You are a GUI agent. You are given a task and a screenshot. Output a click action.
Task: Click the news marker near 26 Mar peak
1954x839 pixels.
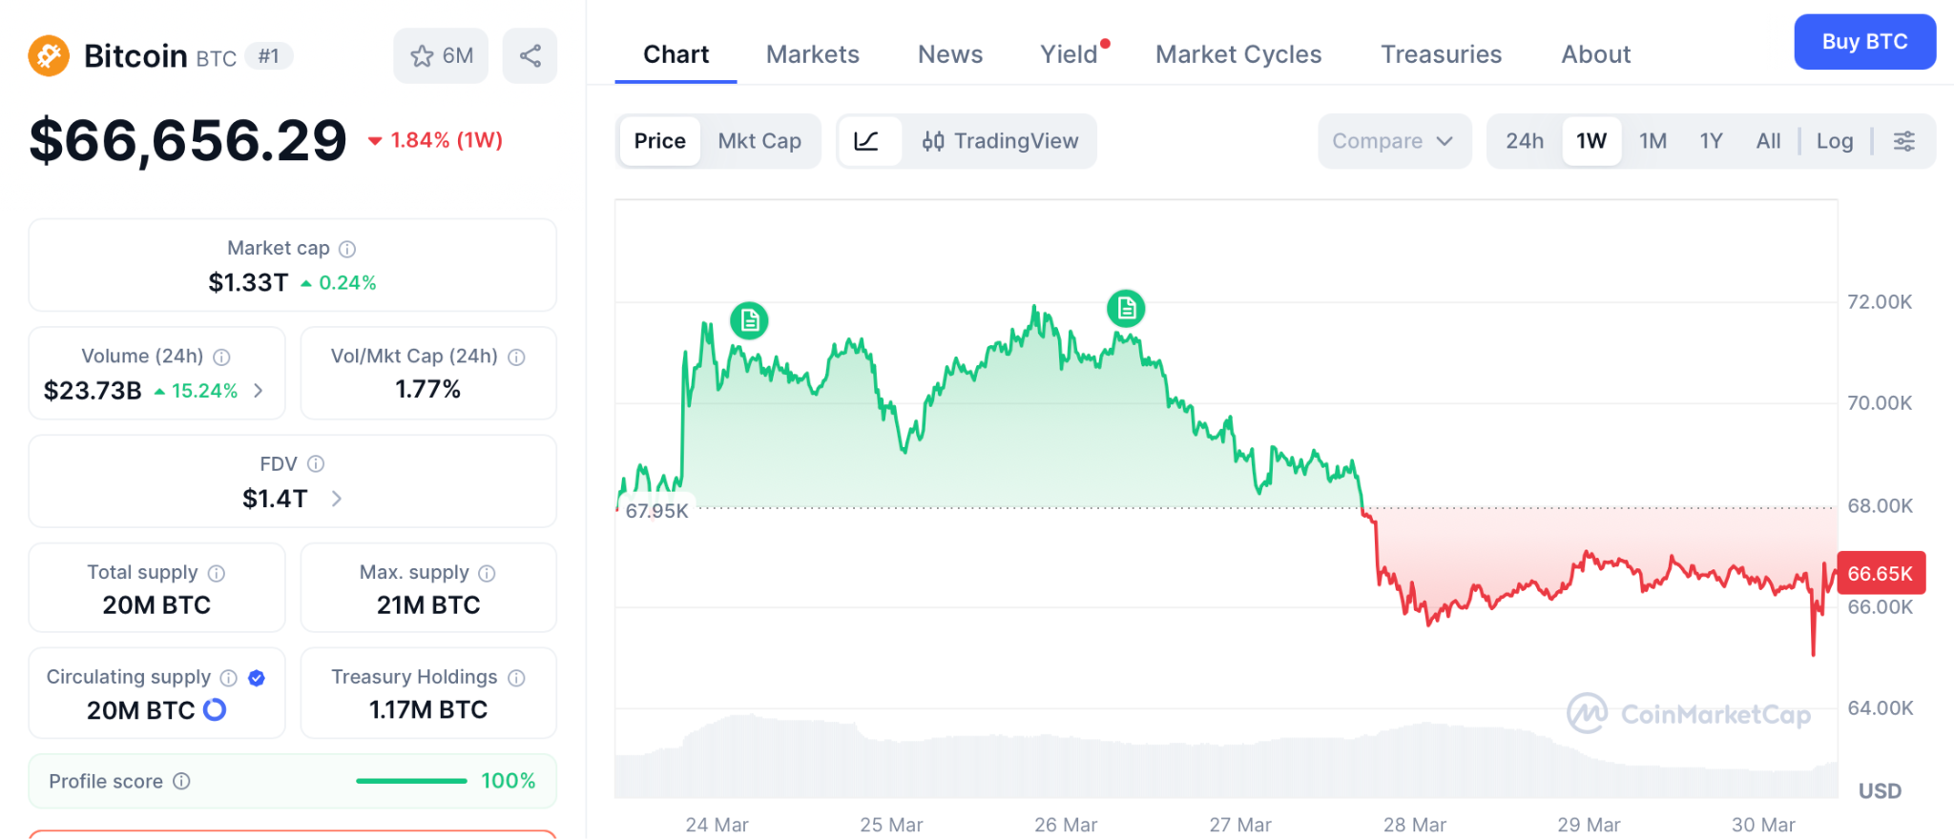(1126, 308)
